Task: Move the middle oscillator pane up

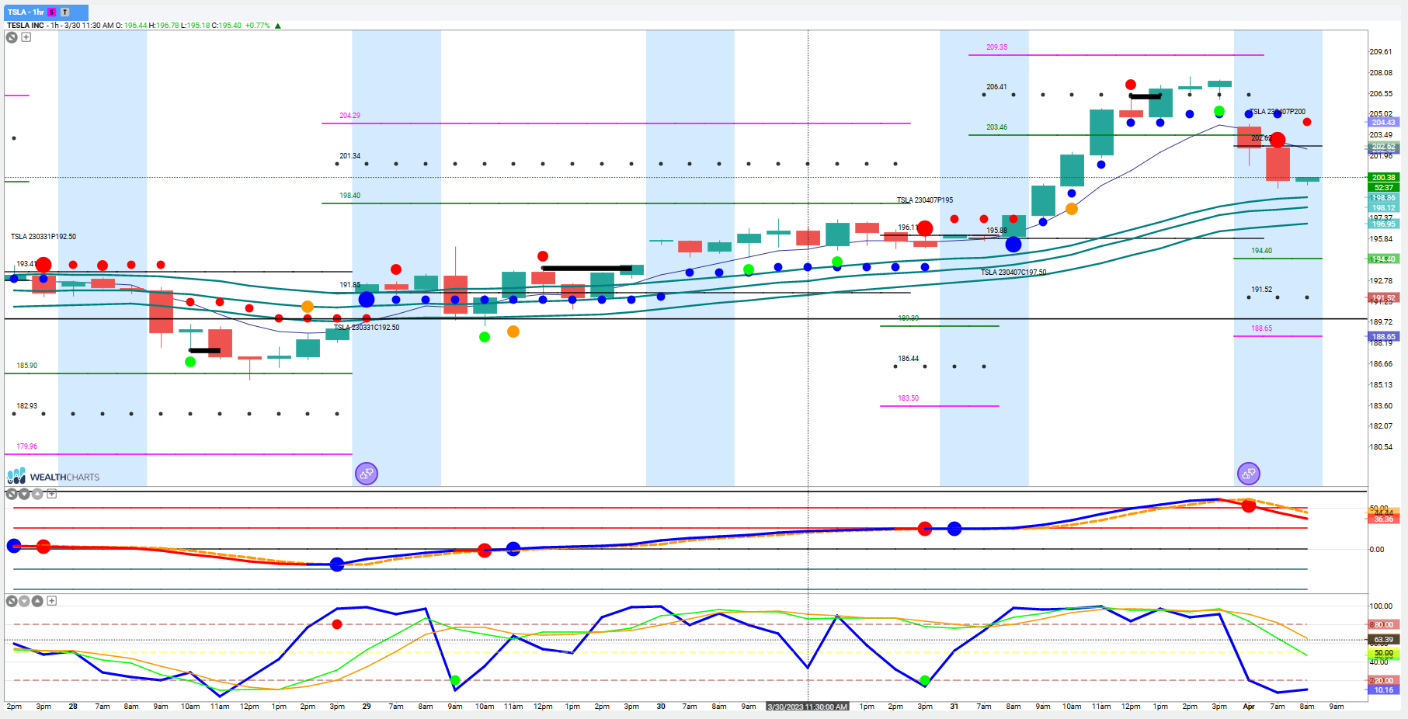Action: 37,494
